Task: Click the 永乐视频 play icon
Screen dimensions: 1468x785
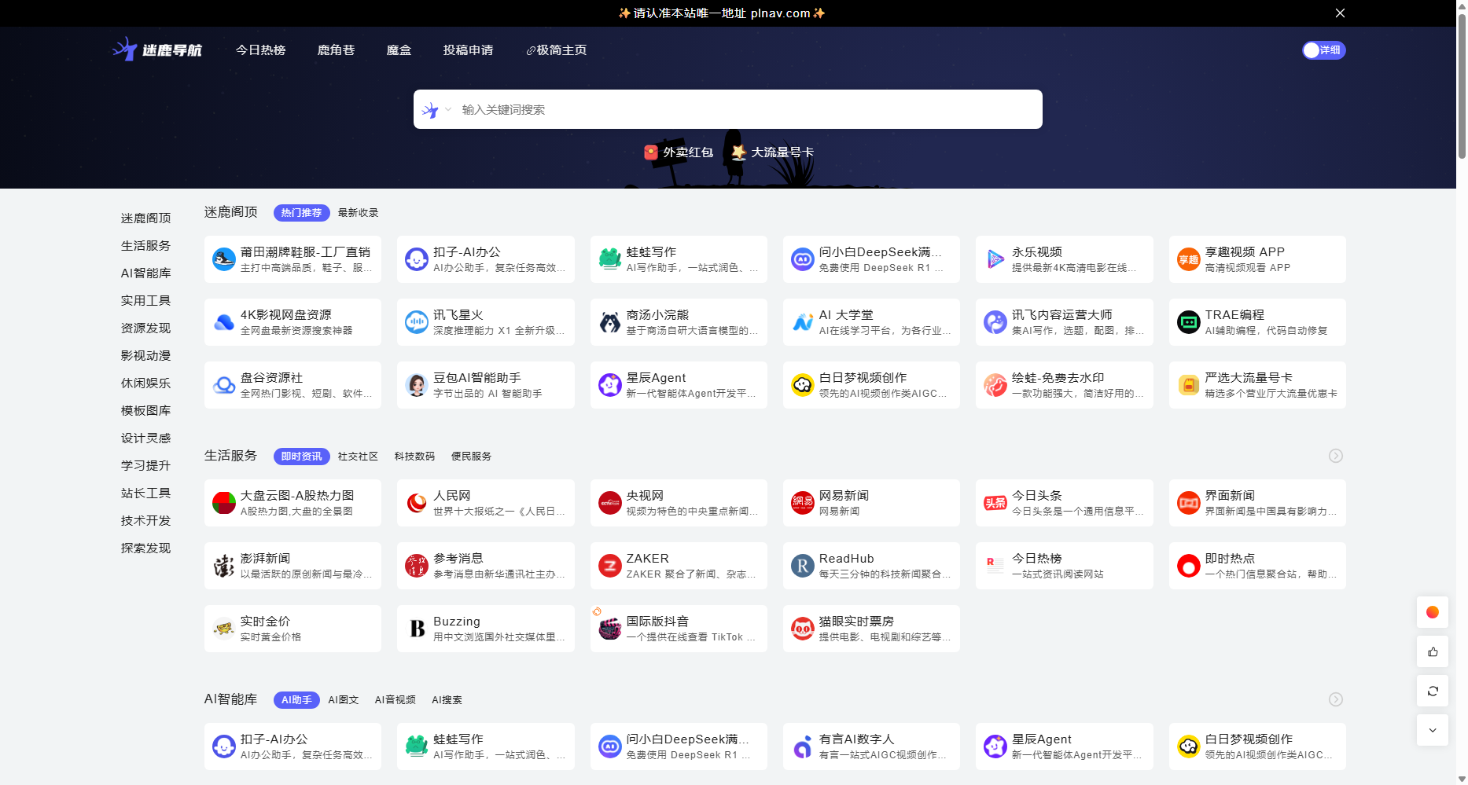Action: [x=995, y=259]
